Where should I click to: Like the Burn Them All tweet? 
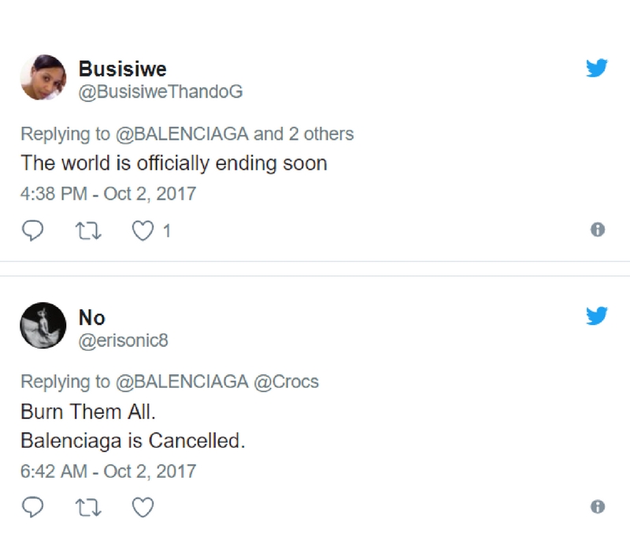143,508
